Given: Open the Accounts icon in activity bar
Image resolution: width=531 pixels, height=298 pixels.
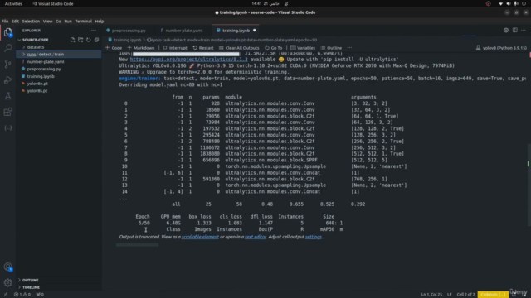Looking at the screenshot, I should (x=7, y=267).
